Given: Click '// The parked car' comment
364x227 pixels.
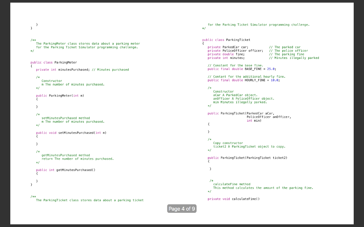Looking at the screenshot, I should click(x=285, y=47).
